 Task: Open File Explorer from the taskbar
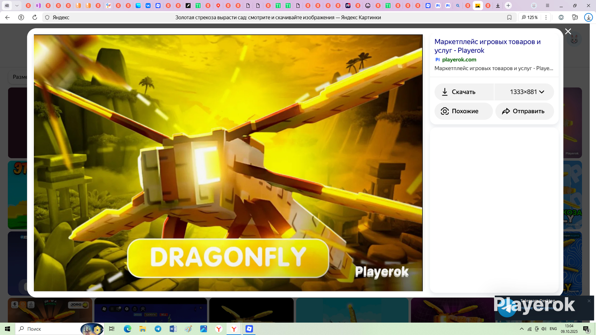tap(142, 329)
